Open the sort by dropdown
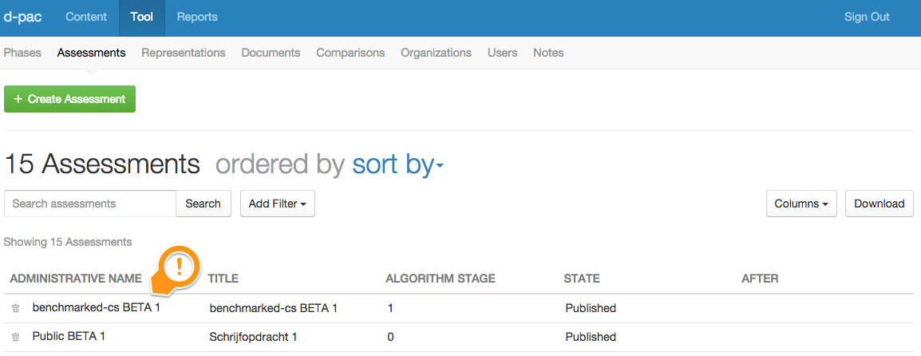Image resolution: width=921 pixels, height=356 pixels. coord(397,164)
